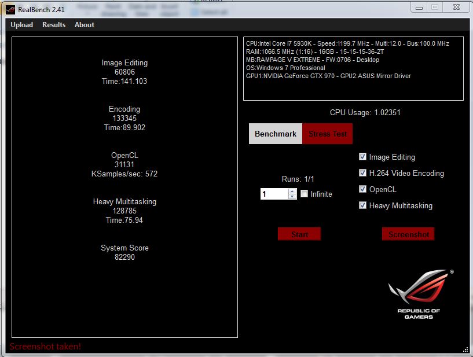Click the System Score value 82290
Screen dimensions: 473x357
124,257
